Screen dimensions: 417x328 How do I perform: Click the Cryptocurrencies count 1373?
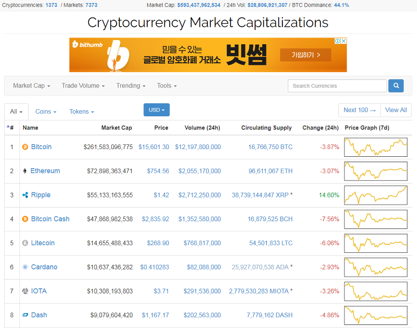coord(51,5)
